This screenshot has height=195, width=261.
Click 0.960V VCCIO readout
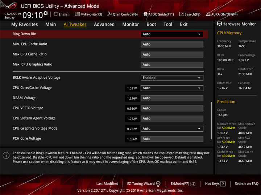[132, 109]
